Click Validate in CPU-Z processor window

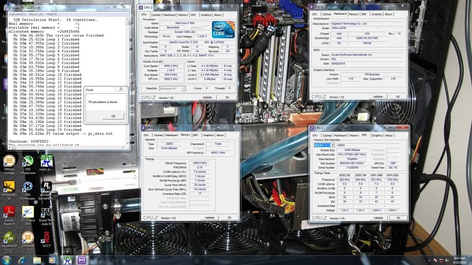[207, 98]
